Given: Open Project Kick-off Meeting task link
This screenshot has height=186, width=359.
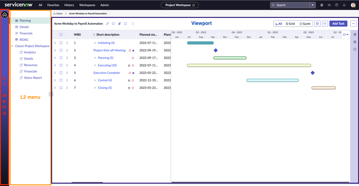Looking at the screenshot, I should coord(109,50).
